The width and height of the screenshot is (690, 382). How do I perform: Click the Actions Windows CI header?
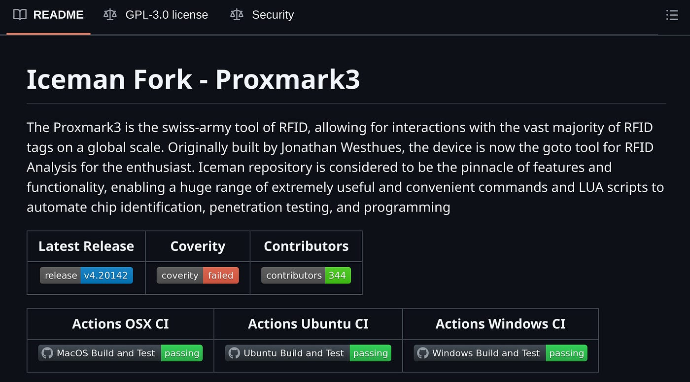tap(501, 324)
